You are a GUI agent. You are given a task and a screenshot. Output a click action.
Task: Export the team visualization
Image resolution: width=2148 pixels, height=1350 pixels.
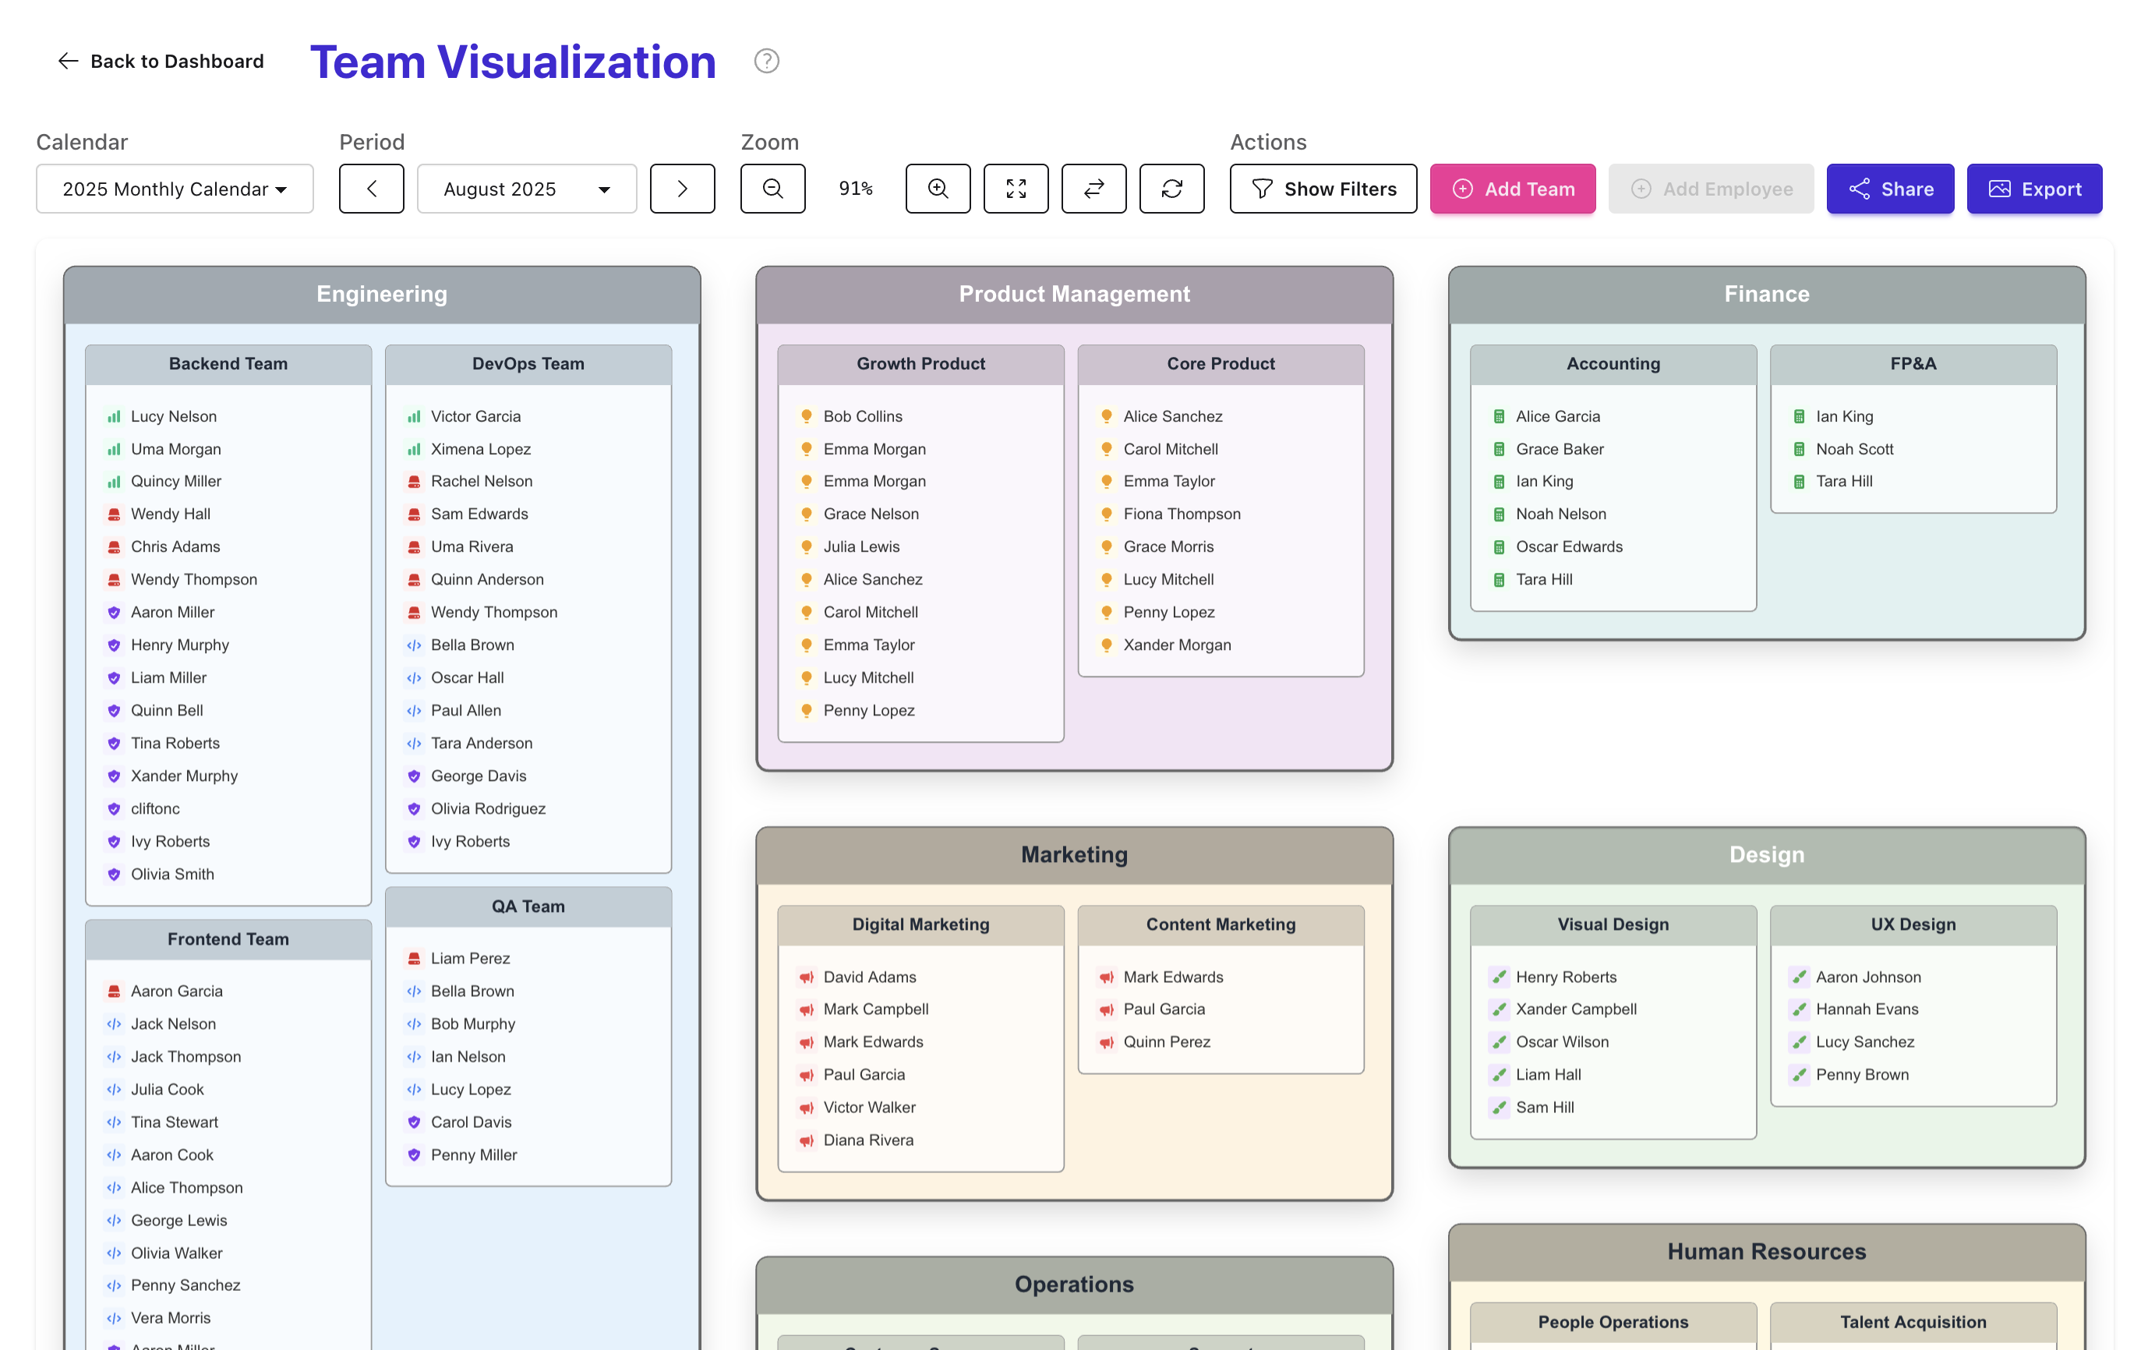click(x=2035, y=189)
